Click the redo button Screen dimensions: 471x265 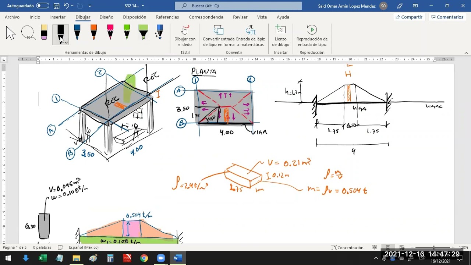tap(80, 6)
